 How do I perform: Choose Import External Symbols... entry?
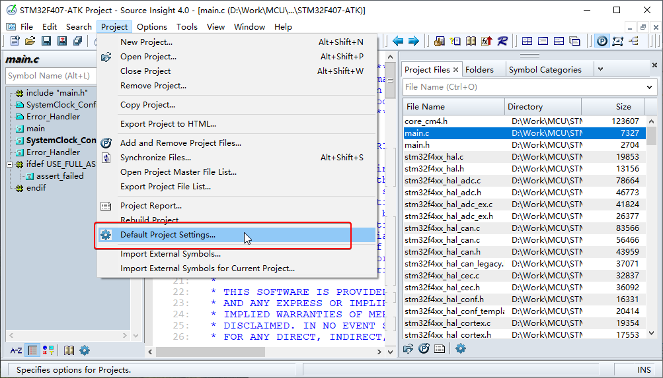(237, 254)
